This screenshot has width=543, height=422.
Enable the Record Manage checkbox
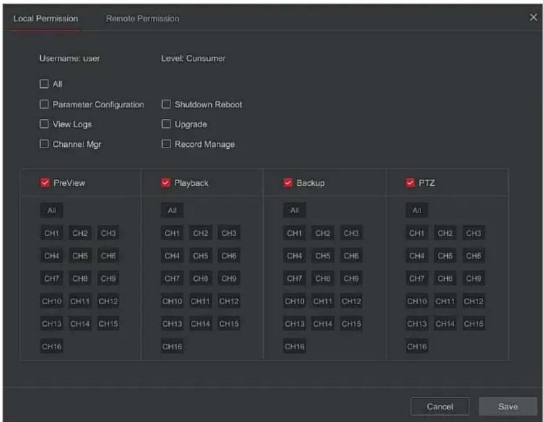point(166,143)
